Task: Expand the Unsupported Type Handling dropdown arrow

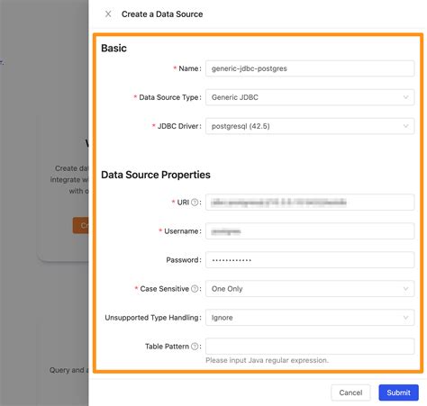Action: pyautogui.click(x=405, y=318)
